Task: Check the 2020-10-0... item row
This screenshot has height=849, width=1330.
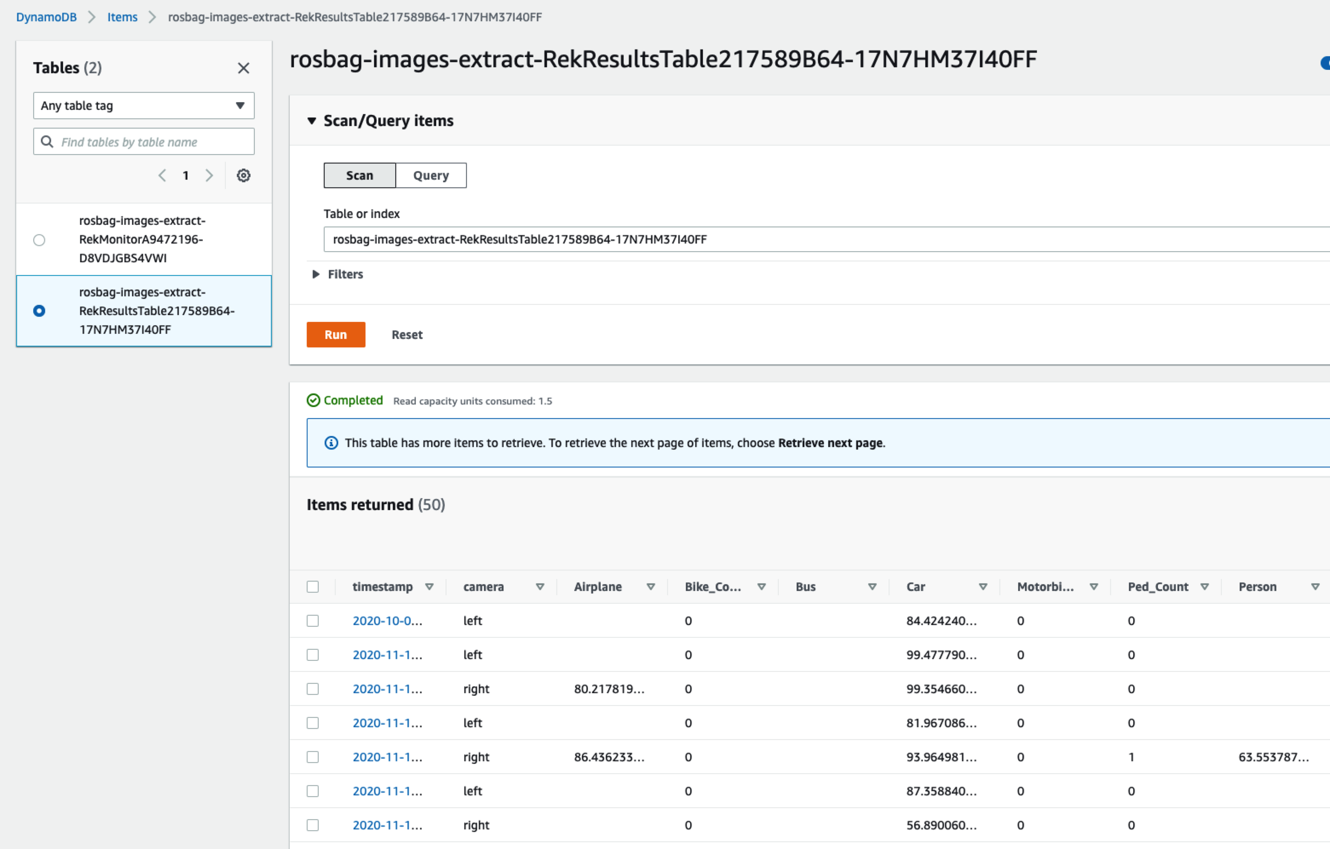Action: [313, 621]
